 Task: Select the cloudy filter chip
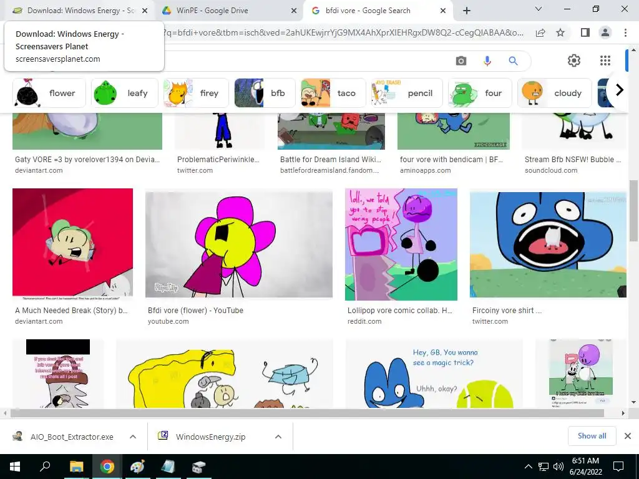click(554, 93)
